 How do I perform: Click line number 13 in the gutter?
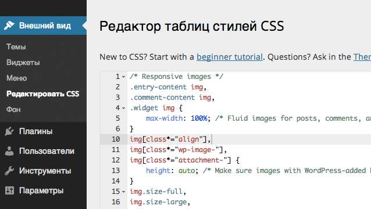coord(116,171)
